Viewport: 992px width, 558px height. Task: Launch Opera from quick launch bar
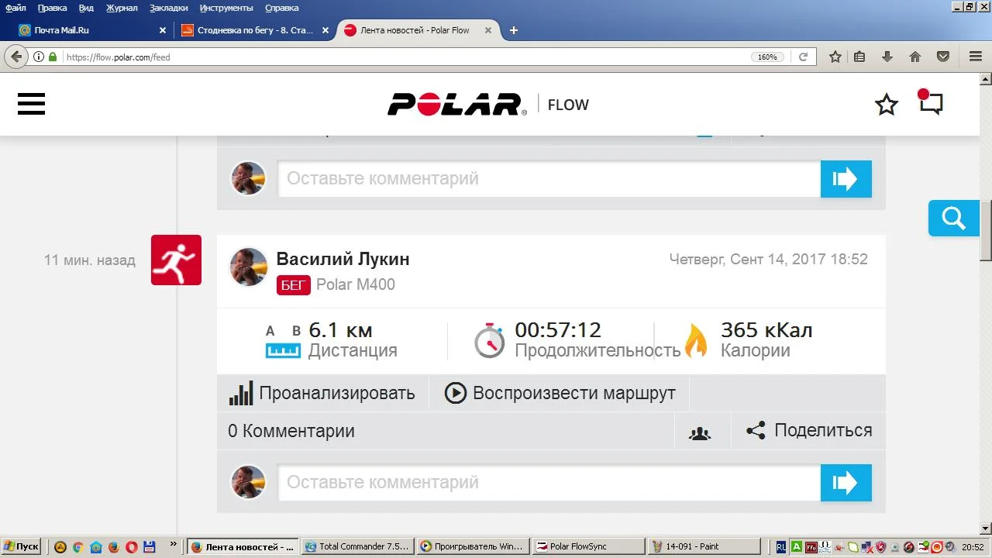131,546
